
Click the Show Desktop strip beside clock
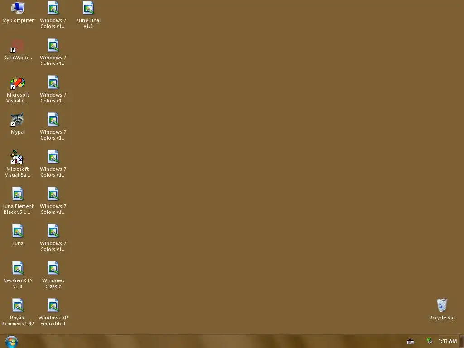(462, 342)
